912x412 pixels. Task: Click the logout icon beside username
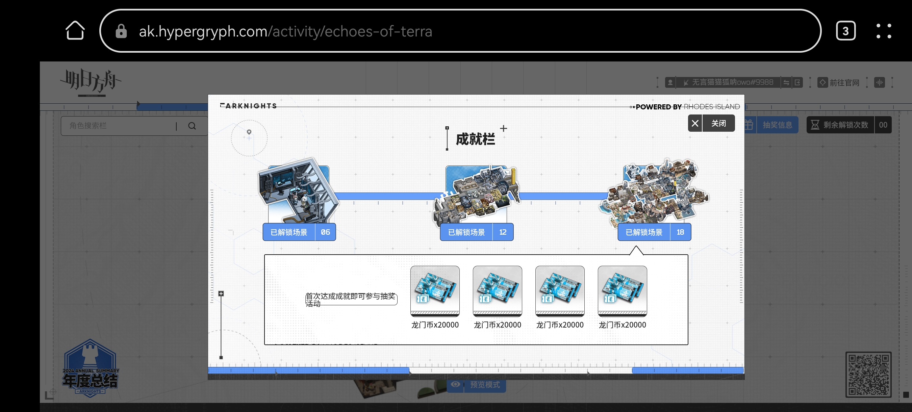coord(797,82)
